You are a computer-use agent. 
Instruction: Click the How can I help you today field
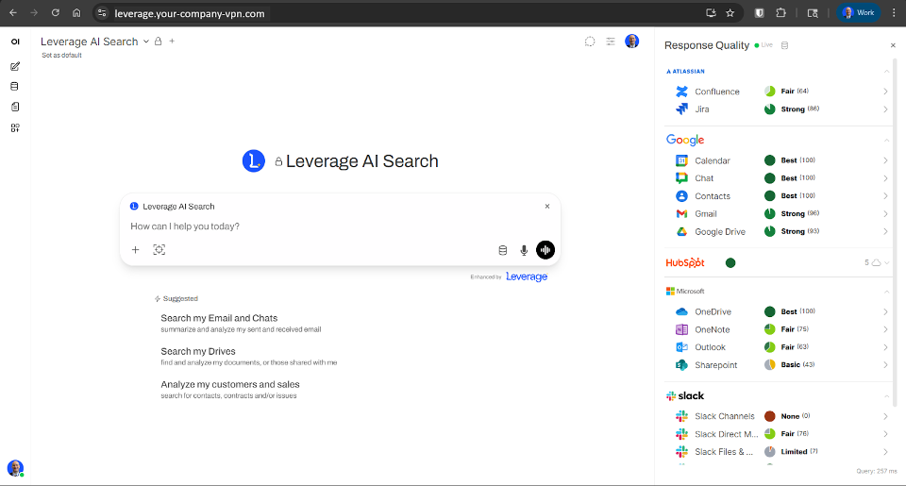[x=340, y=226]
